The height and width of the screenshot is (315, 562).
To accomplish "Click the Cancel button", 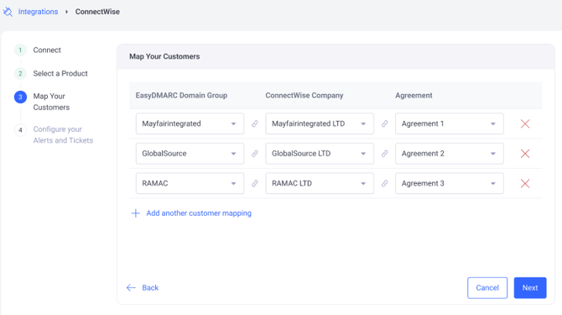I will point(487,288).
